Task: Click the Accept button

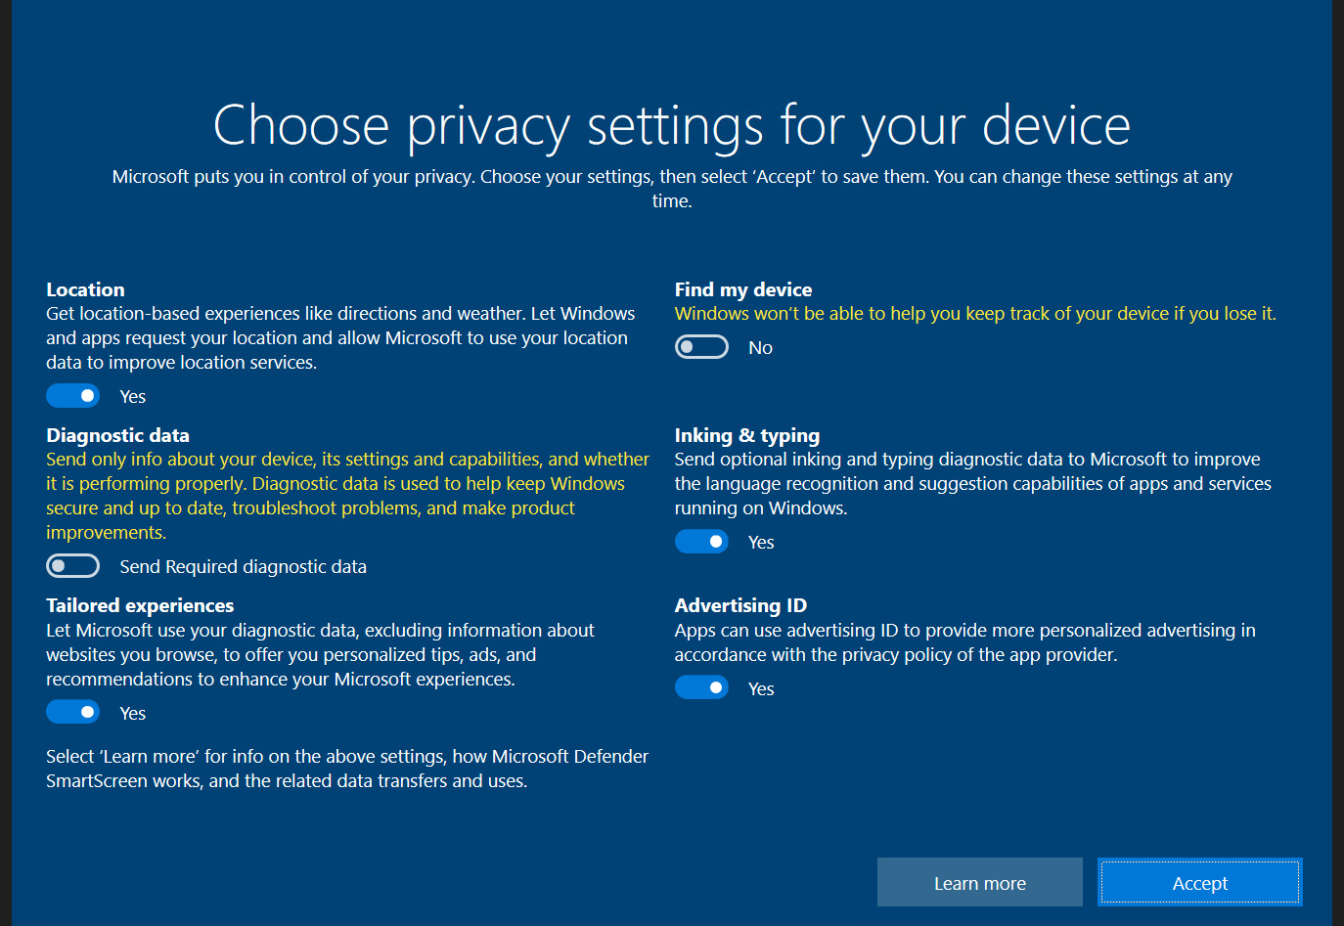Action: (1200, 883)
